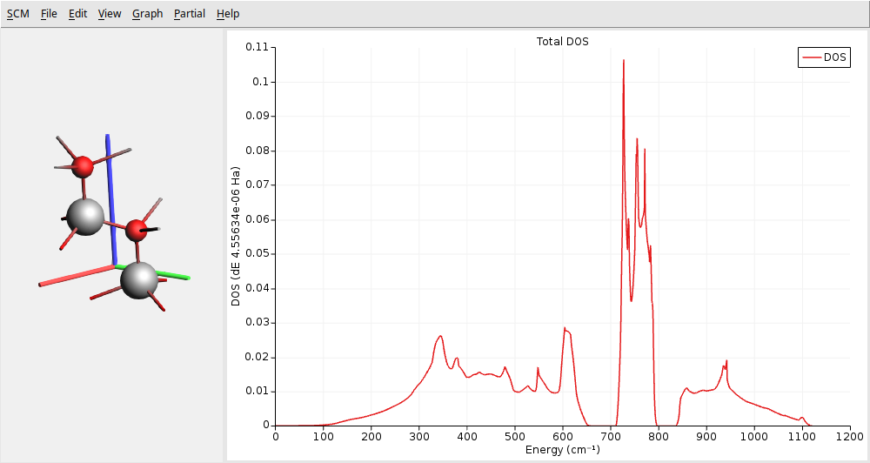Select the upper red atom in molecule view
The height and width of the screenshot is (463, 870).
(83, 165)
